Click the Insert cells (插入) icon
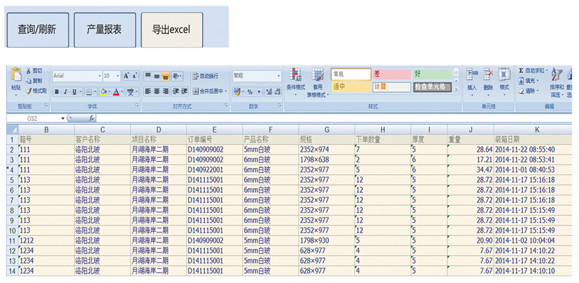 coord(472,74)
